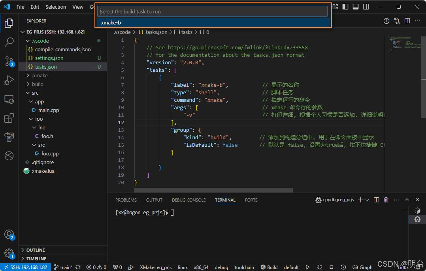The width and height of the screenshot is (426, 271).
Task: Open the File menu
Action: click(x=21, y=7)
